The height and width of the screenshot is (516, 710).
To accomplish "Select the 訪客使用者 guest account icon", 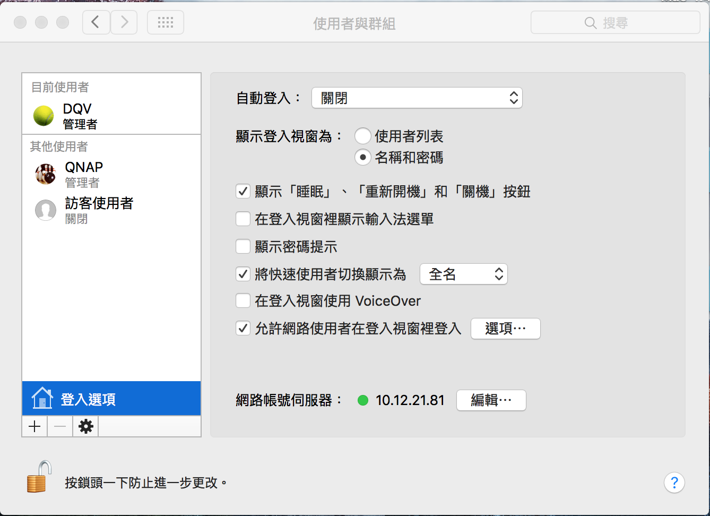I will coord(45,210).
